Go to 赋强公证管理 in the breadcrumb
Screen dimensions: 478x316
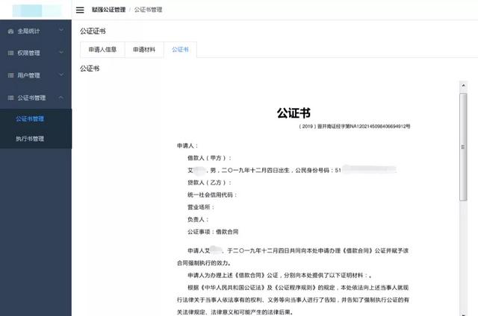point(108,10)
